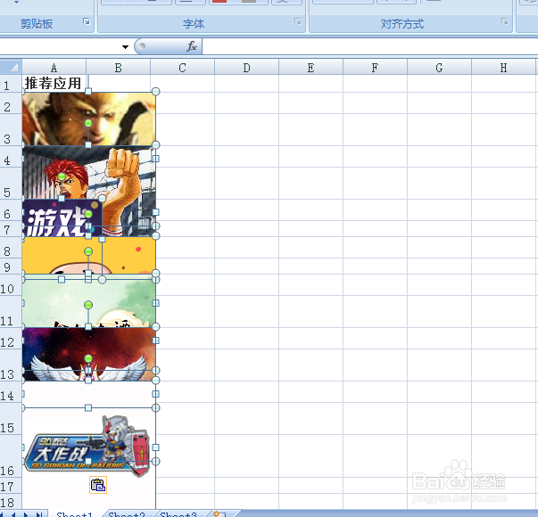Click the insert new worksheet tab icon
This screenshot has height=517, width=538.
point(219,514)
